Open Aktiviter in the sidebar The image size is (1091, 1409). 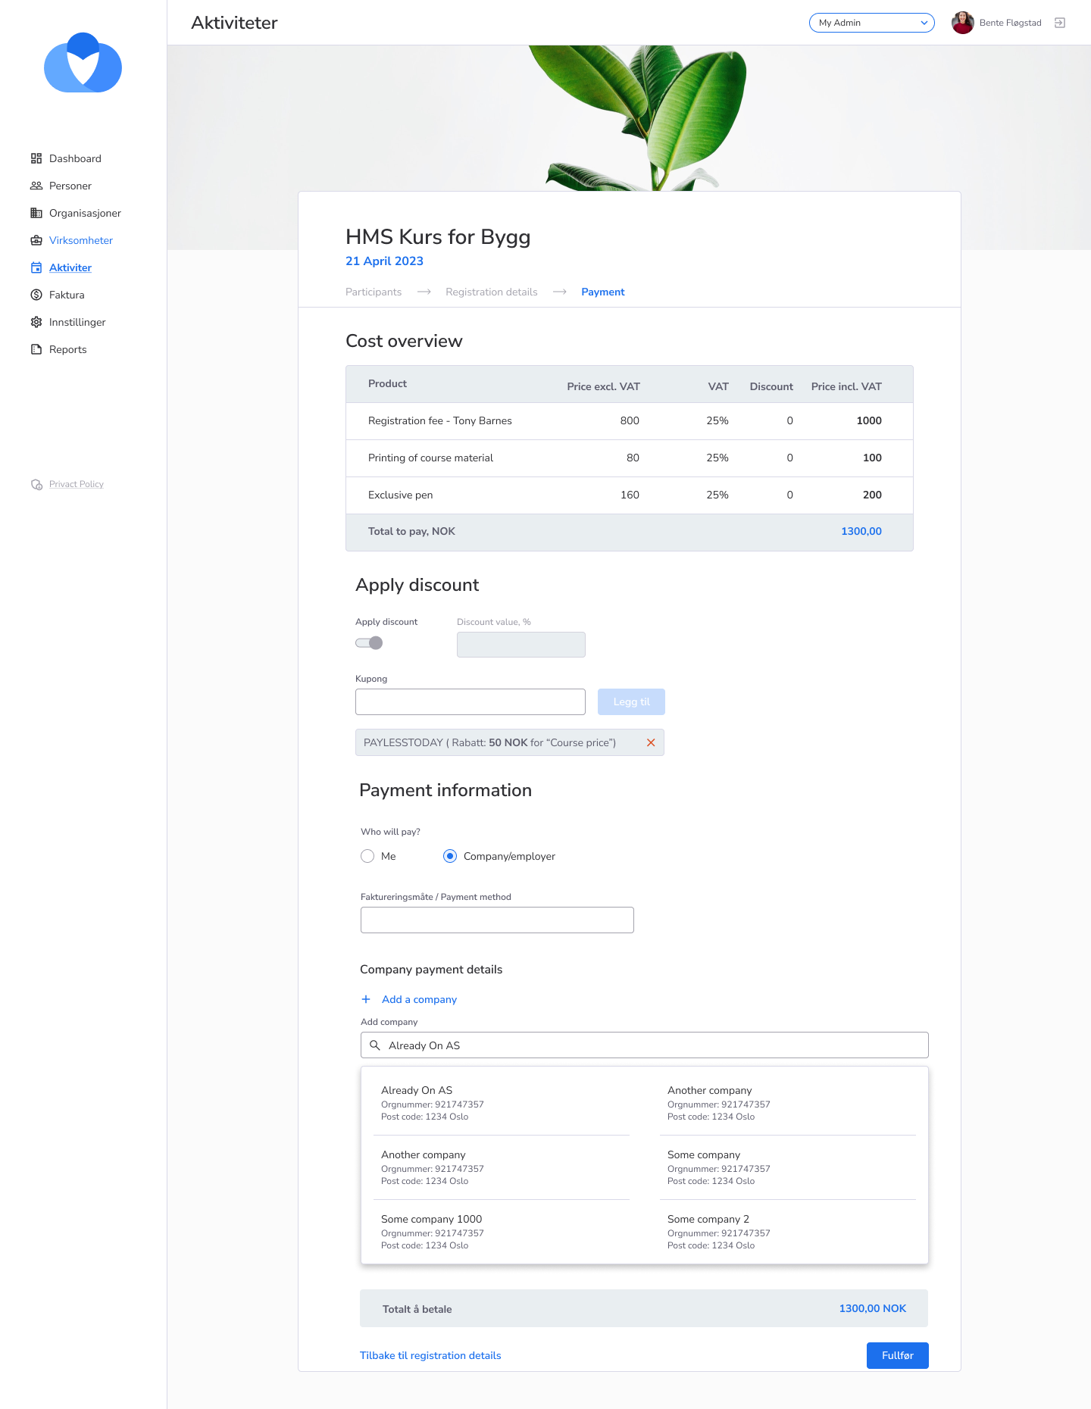(x=70, y=267)
